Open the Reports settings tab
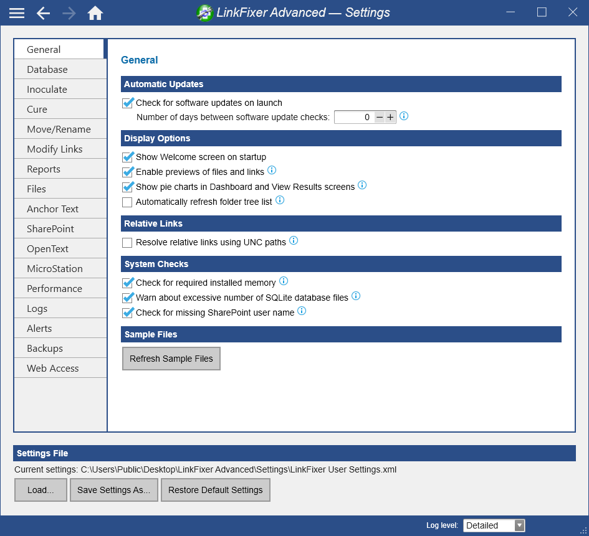The width and height of the screenshot is (589, 536). [x=60, y=169]
